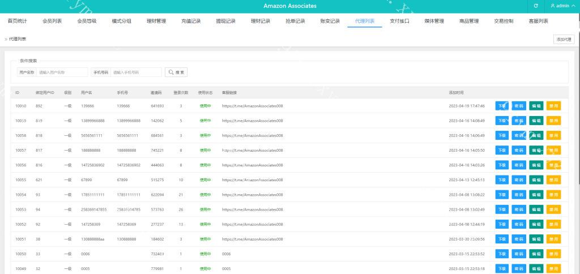Click 下级 button for ID 10051
The width and height of the screenshot is (580, 274).
click(x=502, y=239)
